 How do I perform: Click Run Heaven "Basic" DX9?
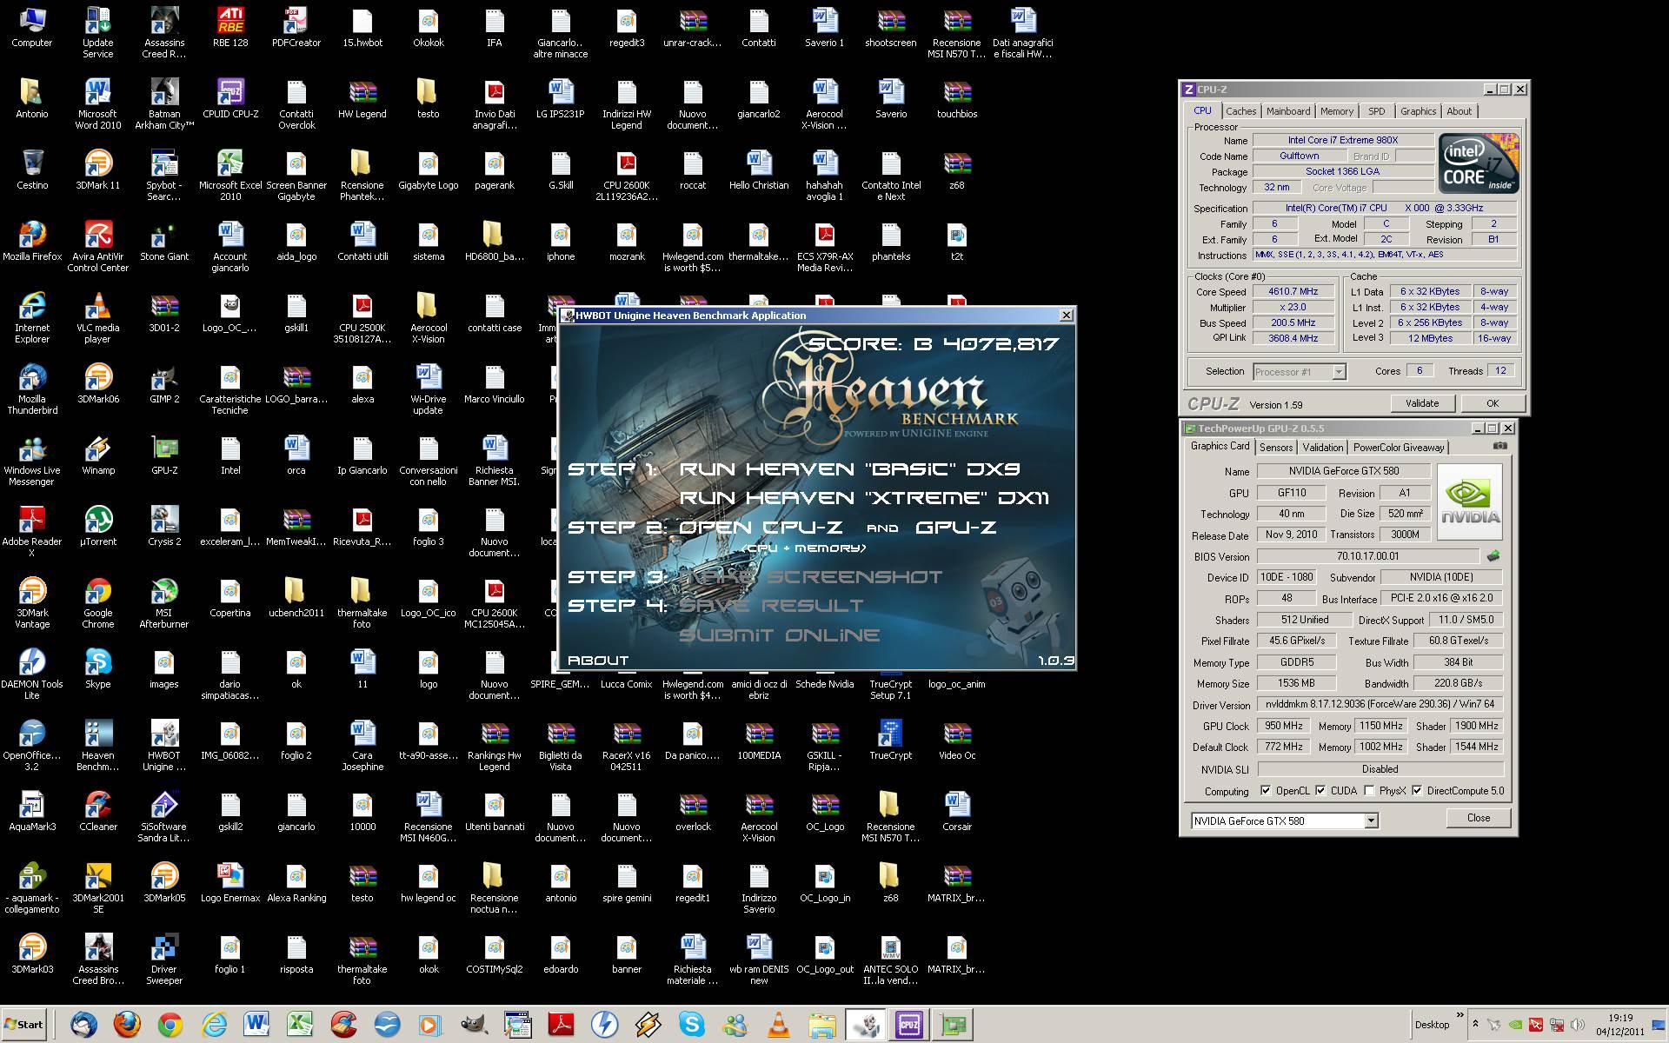[848, 469]
